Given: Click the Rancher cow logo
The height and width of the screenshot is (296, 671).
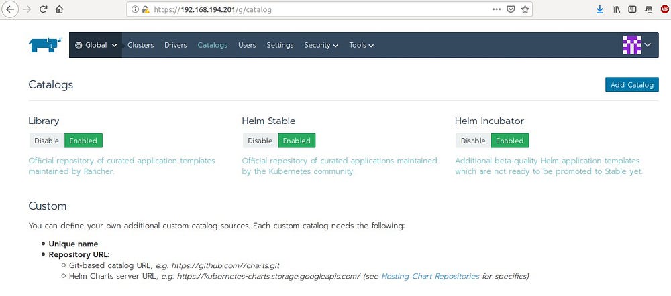Looking at the screenshot, I should click(46, 44).
